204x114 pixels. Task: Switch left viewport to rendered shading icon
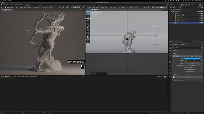(x=79, y=7)
